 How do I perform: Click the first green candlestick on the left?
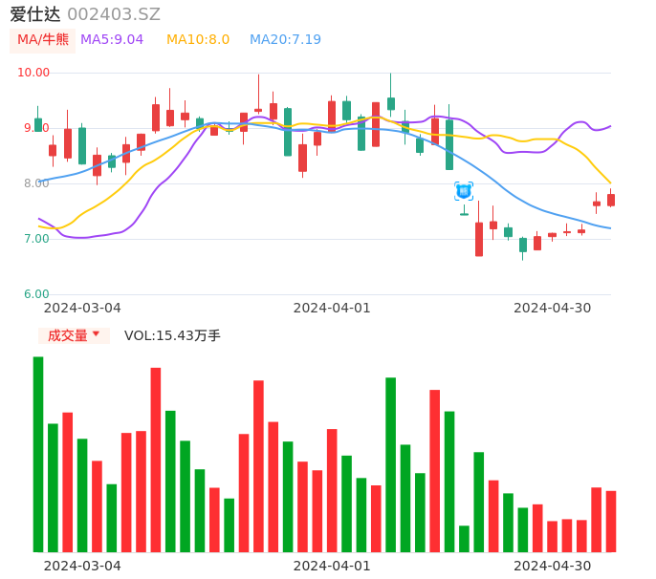38,124
